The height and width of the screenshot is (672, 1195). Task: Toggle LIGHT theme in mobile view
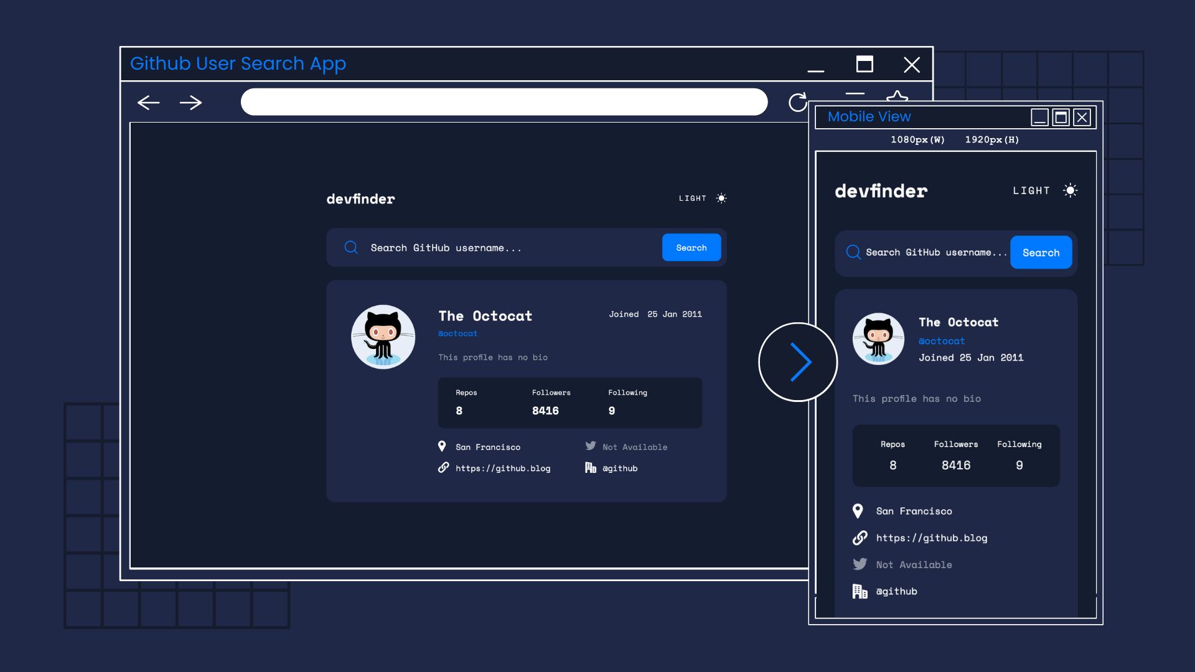click(x=1031, y=190)
